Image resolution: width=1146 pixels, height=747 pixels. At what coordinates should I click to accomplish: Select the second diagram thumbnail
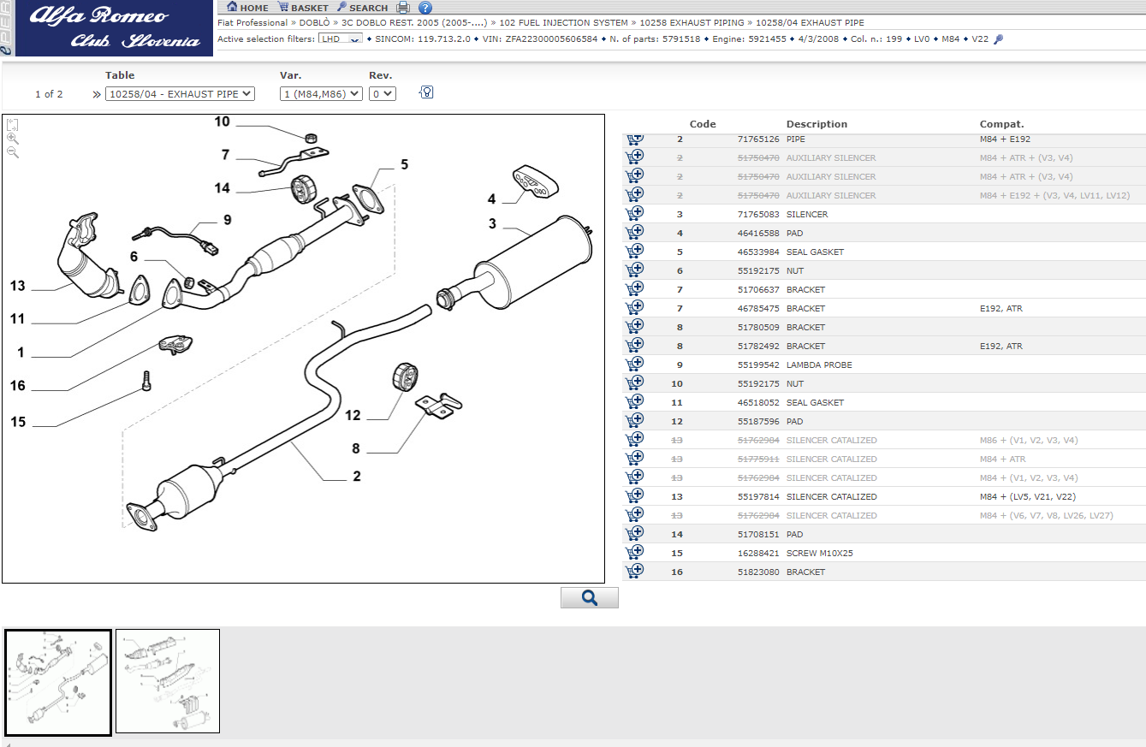click(168, 681)
